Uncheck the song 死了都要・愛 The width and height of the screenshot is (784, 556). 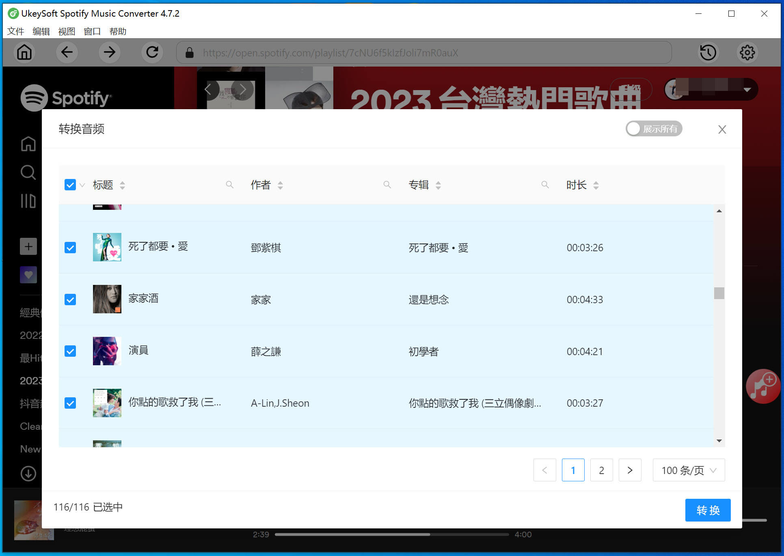point(70,248)
